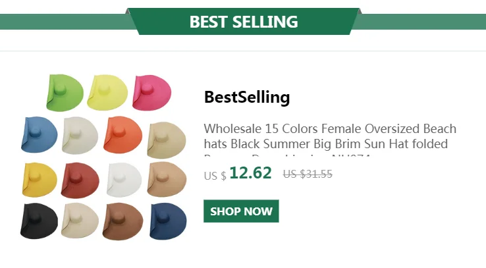Click the BEST SELLING banner
The height and width of the screenshot is (268, 486).
coord(244,22)
